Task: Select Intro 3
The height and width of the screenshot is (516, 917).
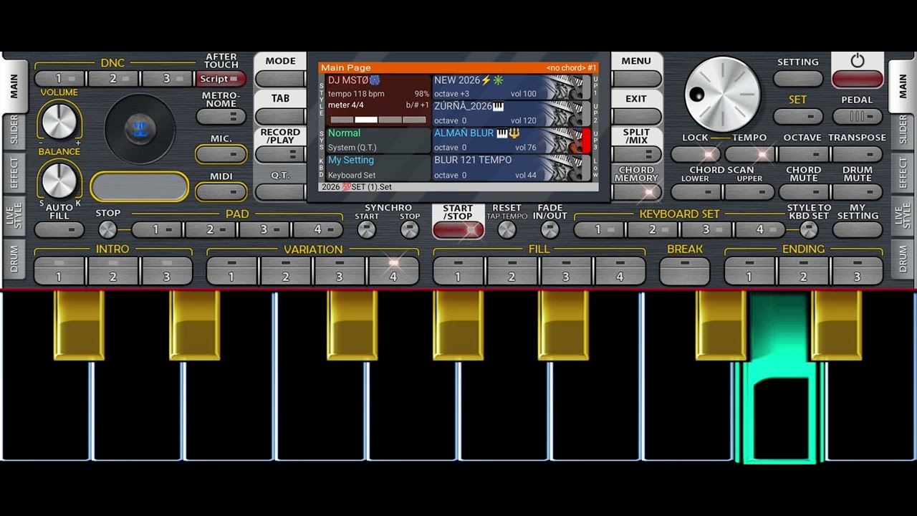Action: (x=167, y=271)
